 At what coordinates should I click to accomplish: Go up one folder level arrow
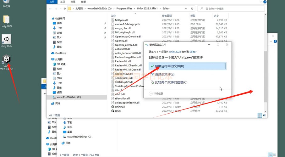64,8
